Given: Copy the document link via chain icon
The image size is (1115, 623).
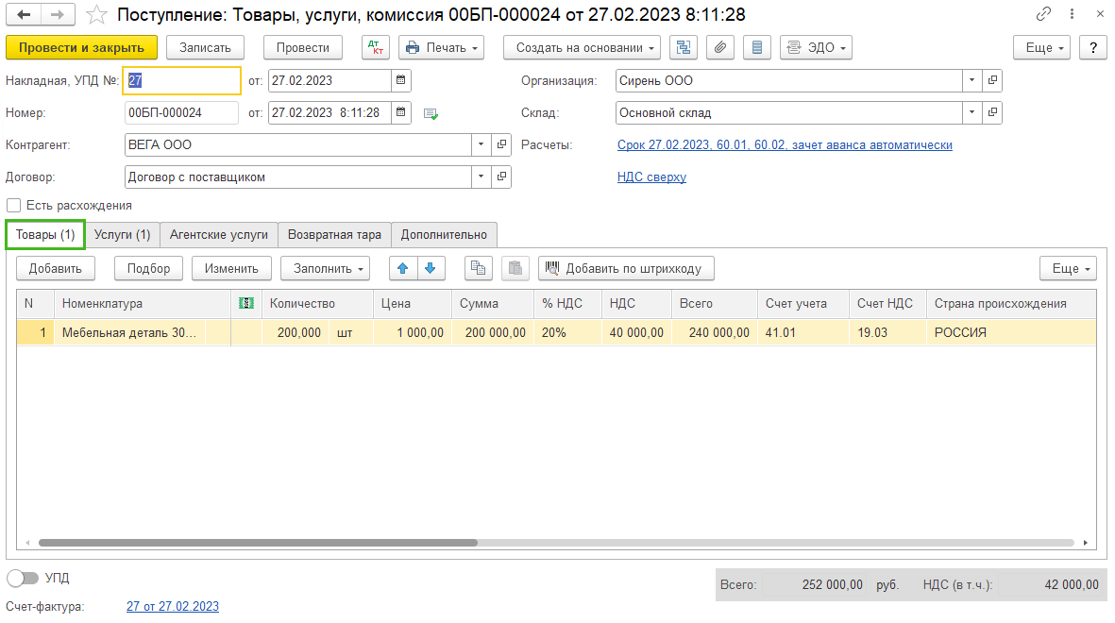Looking at the screenshot, I should point(1043,13).
